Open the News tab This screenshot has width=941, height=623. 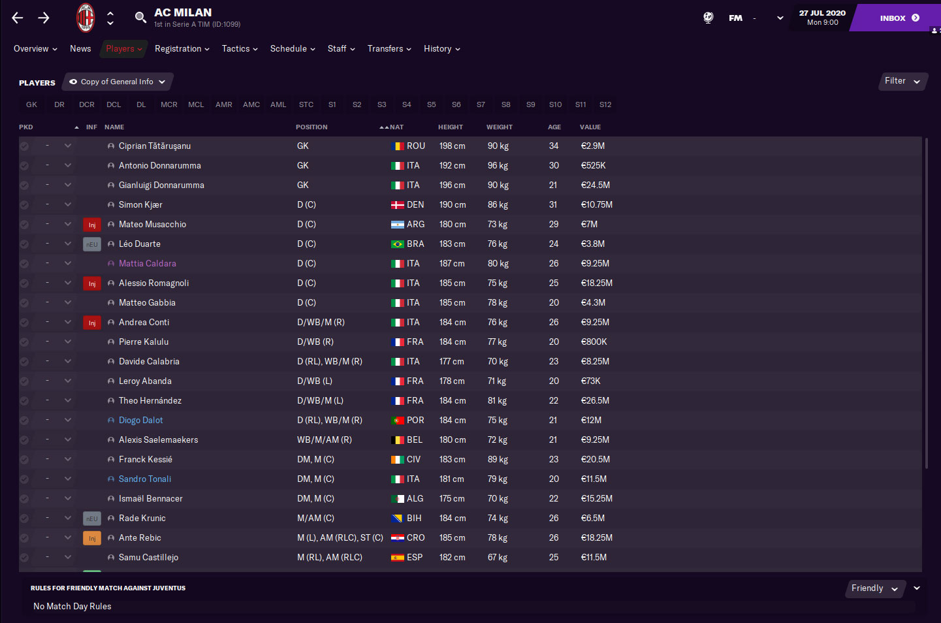click(80, 49)
